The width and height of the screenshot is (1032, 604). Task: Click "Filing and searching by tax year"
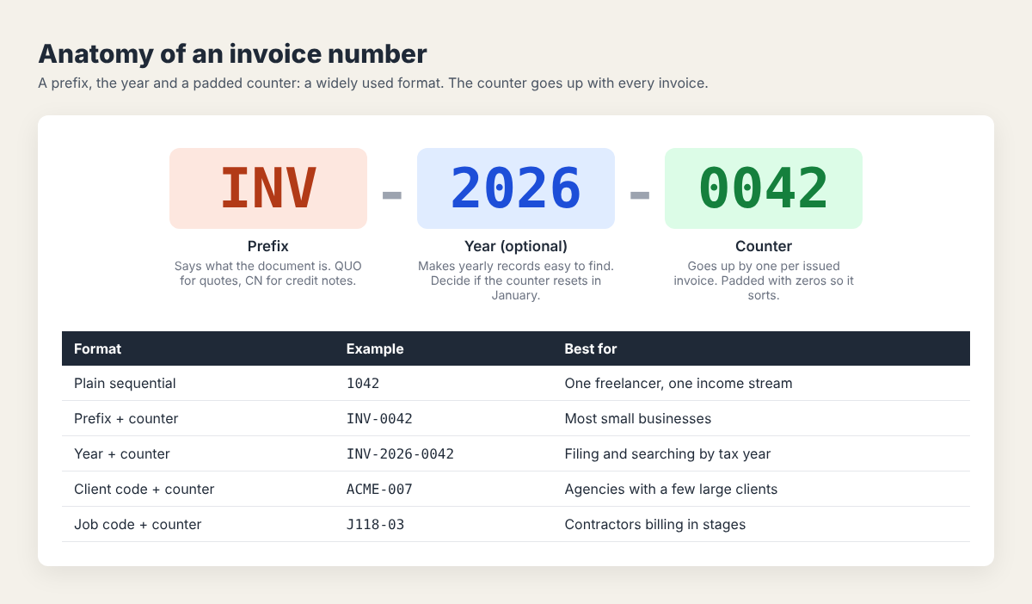click(668, 453)
